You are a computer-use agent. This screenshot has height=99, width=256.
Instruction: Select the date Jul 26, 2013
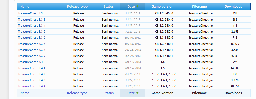(x=133, y=74)
